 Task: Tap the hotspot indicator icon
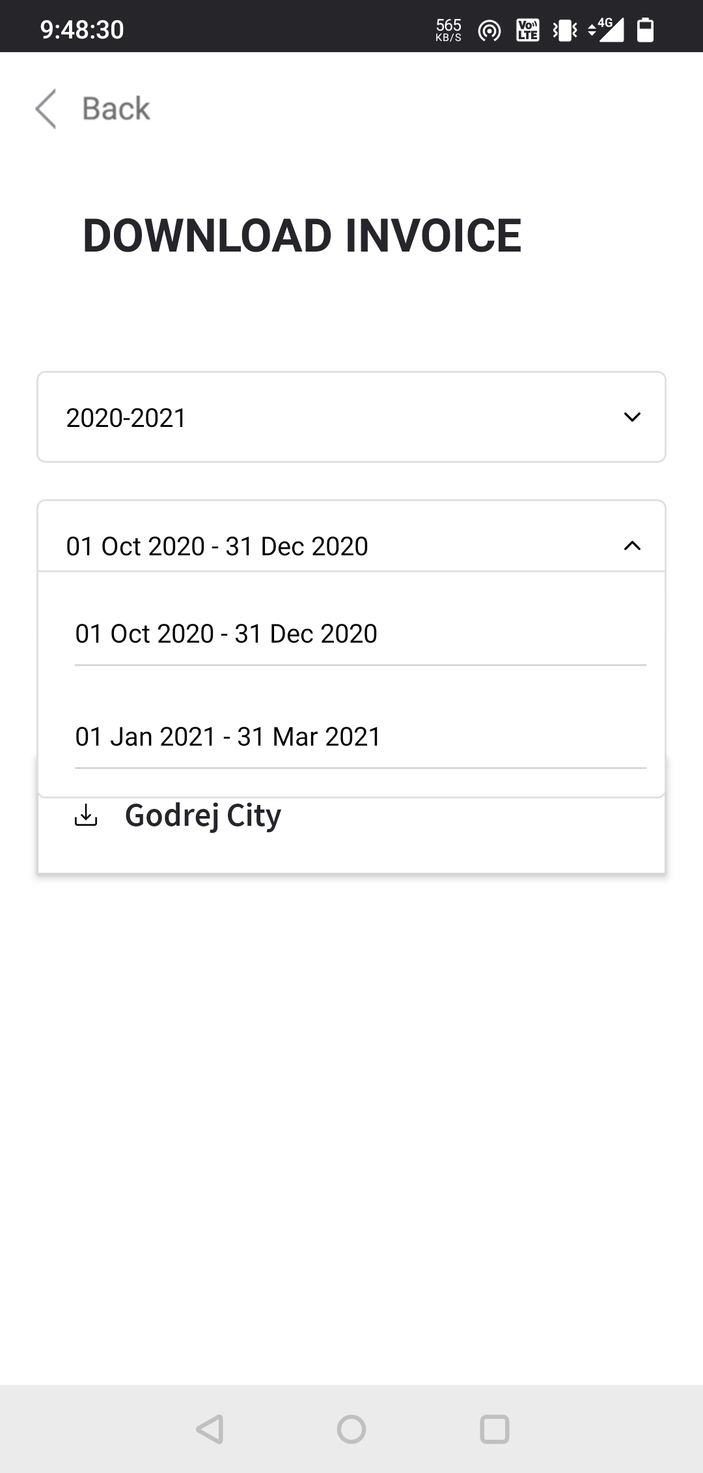pyautogui.click(x=489, y=30)
